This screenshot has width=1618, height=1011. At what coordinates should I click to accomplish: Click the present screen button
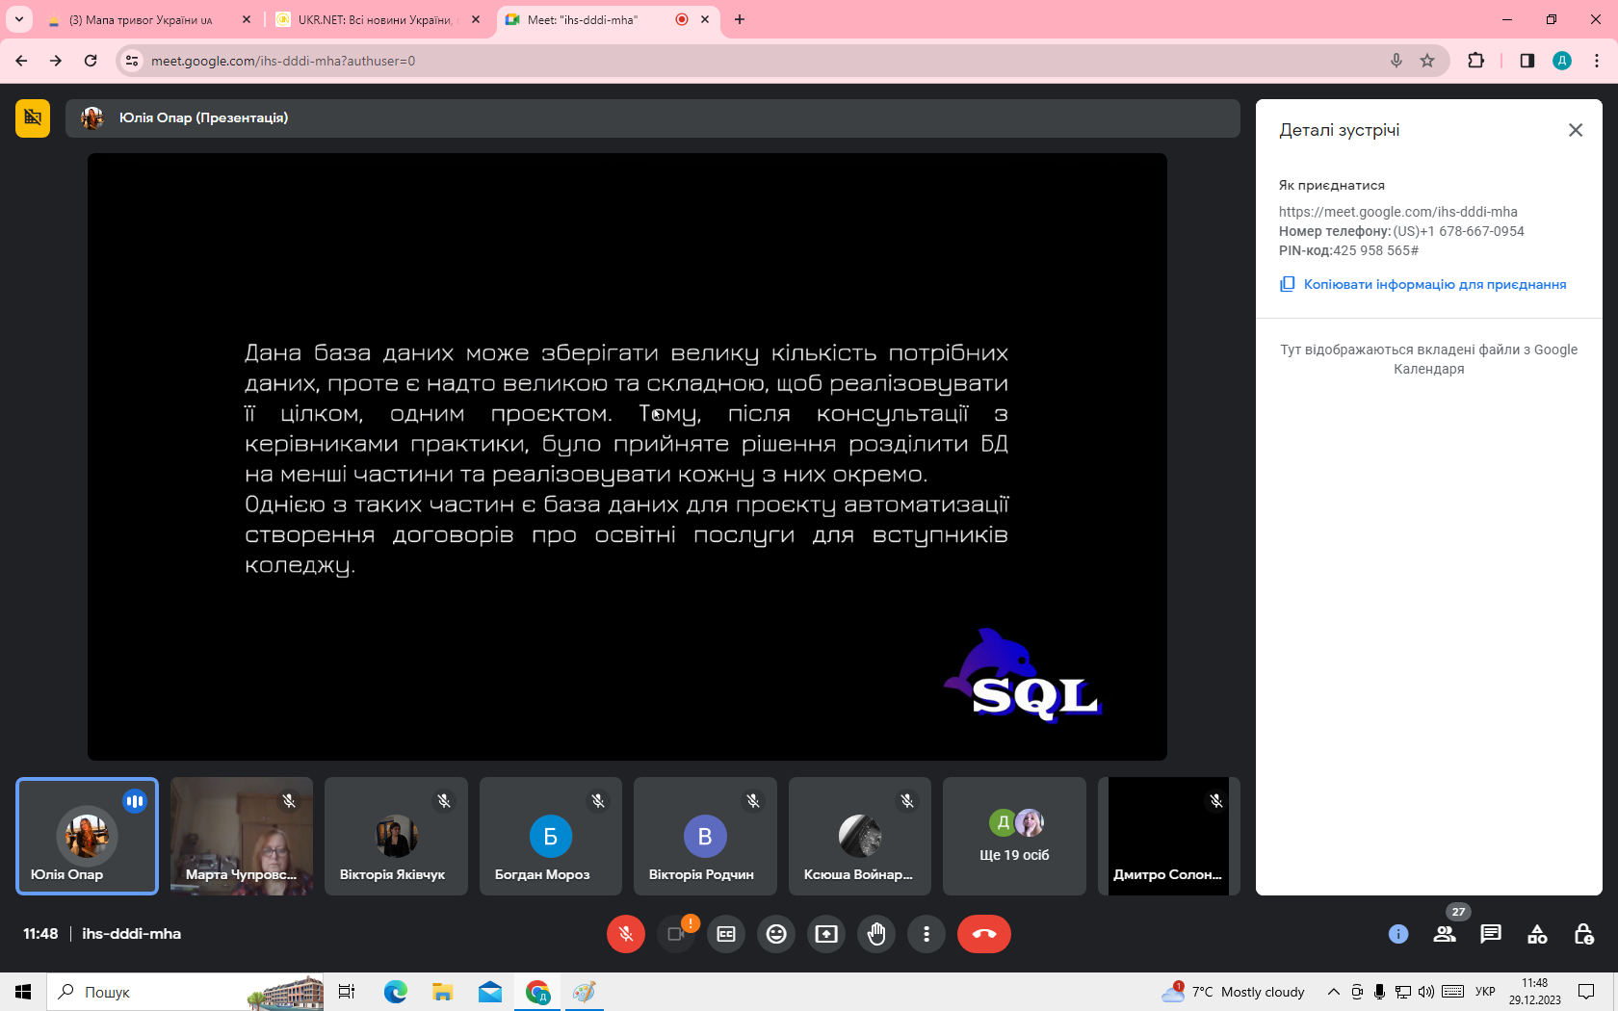(x=826, y=934)
